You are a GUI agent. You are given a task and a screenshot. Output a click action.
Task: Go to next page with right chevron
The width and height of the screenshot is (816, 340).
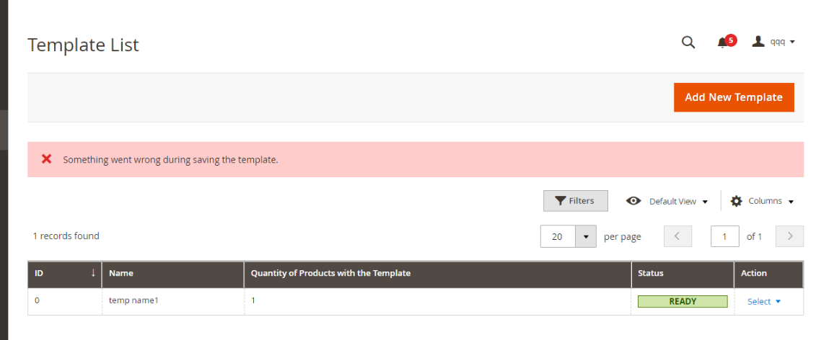[x=789, y=236]
